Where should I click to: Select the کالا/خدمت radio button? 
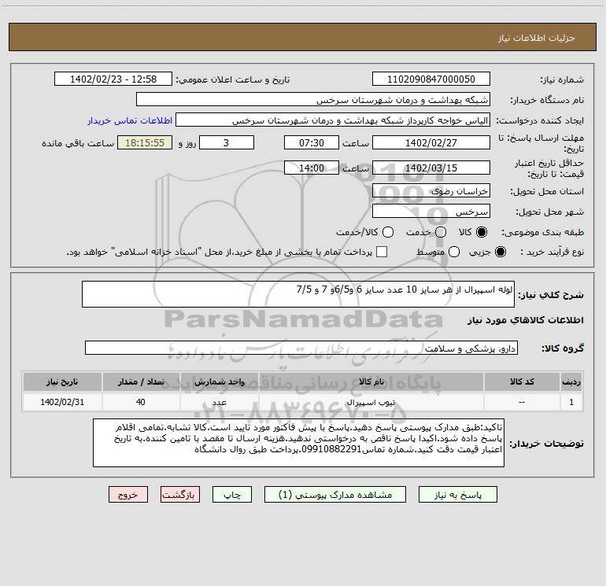[x=388, y=232]
